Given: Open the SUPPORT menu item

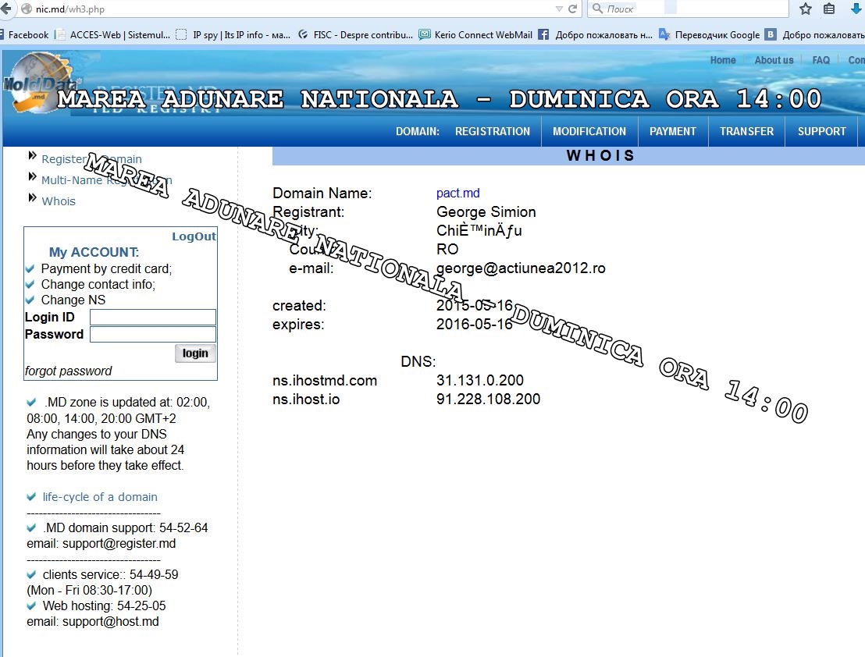Looking at the screenshot, I should tap(821, 131).
